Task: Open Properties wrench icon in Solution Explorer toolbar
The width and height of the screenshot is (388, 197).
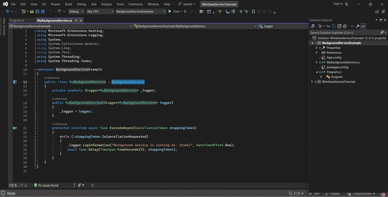Action: (x=358, y=26)
